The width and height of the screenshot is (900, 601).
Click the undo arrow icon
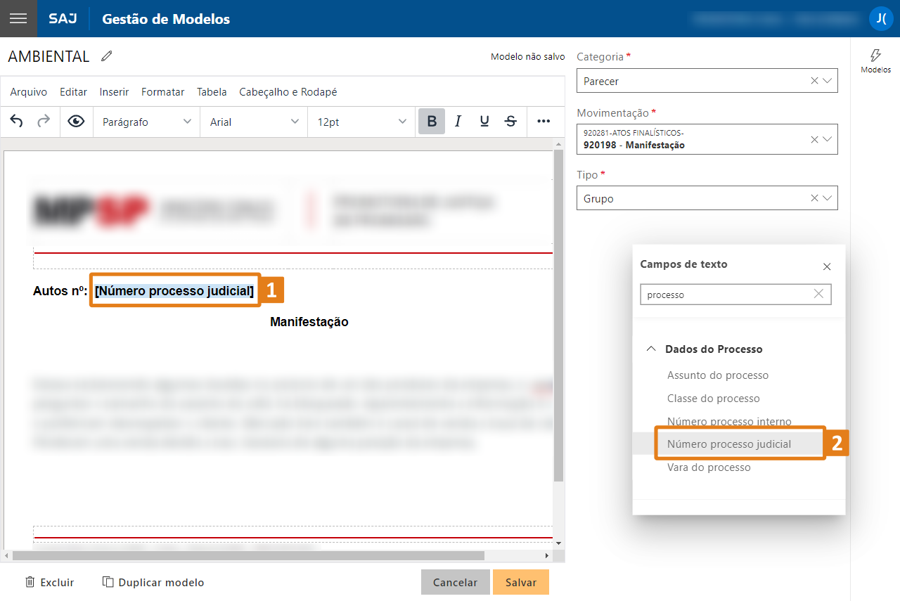point(17,122)
